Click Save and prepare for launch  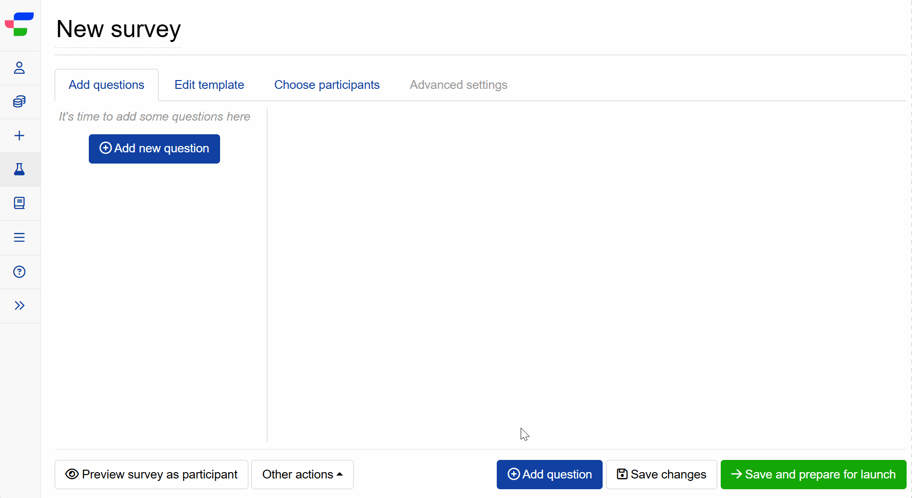coord(813,475)
